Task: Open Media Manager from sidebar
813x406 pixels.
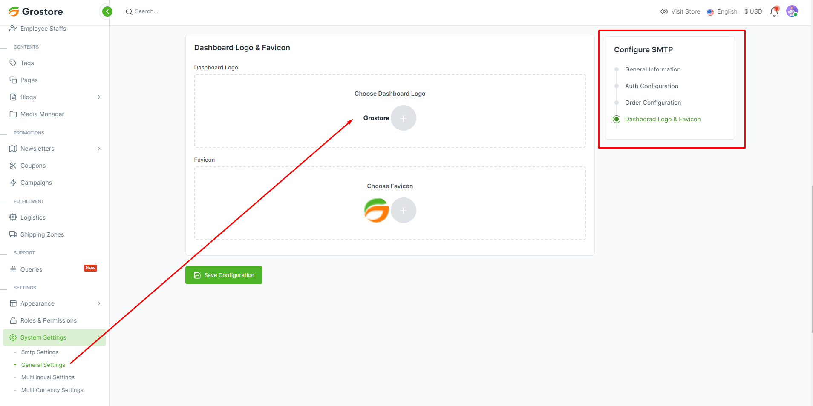Action: (42, 114)
